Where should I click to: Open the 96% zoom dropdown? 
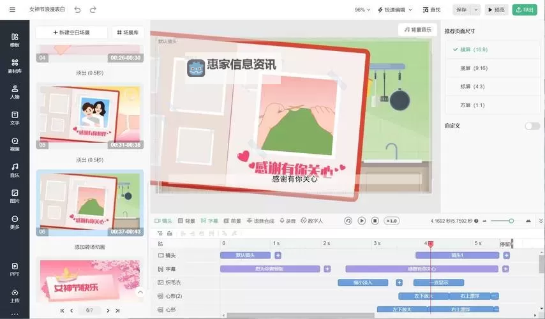click(x=362, y=10)
